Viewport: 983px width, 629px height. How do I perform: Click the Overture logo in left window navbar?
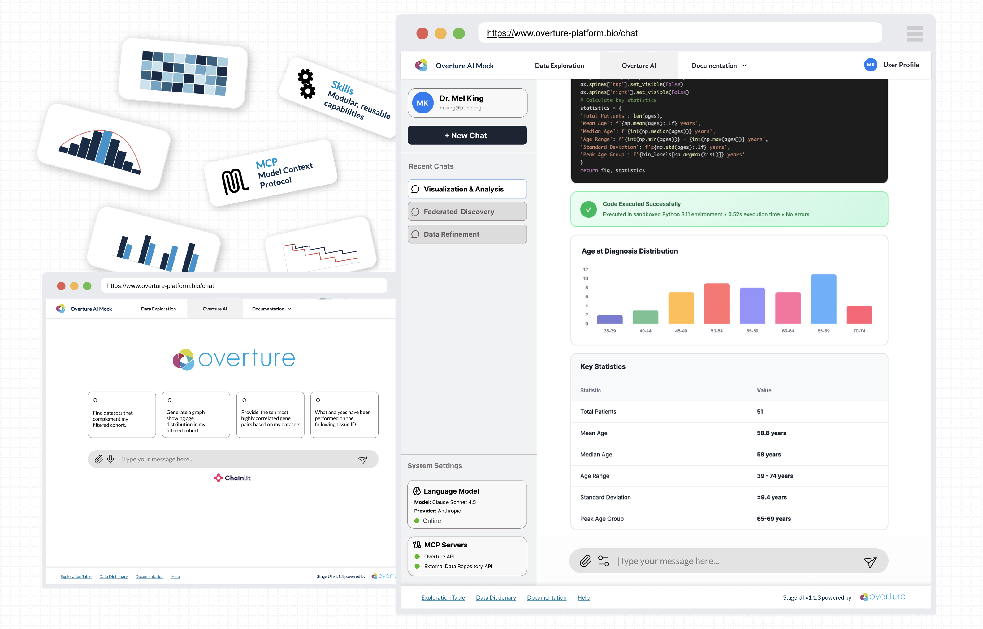[60, 309]
